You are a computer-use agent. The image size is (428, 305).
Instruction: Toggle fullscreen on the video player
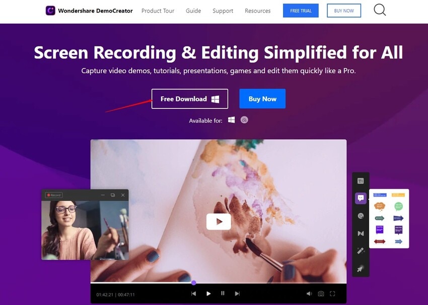[332, 294]
